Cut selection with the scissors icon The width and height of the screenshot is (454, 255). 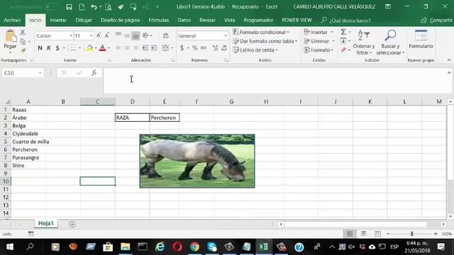coord(23,32)
